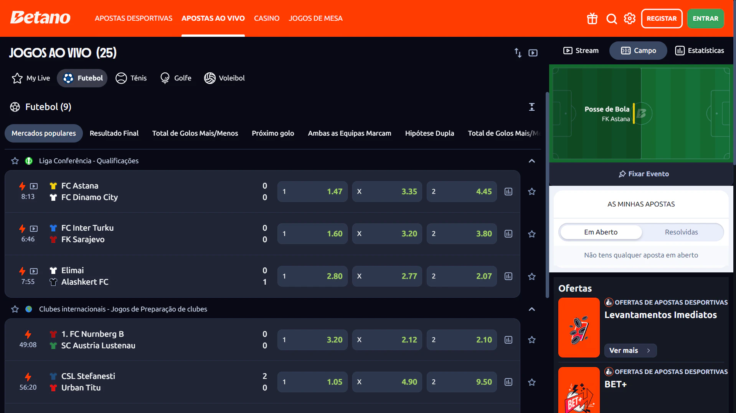Screen dimensions: 736x413
Task: Open the gift offers icon in header
Action: 592,18
